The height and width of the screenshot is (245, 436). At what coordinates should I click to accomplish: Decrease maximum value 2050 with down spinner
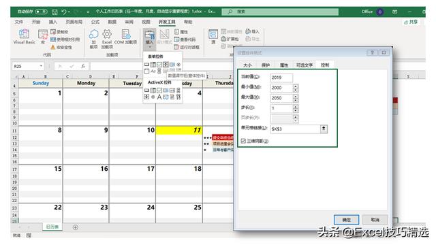(296, 100)
